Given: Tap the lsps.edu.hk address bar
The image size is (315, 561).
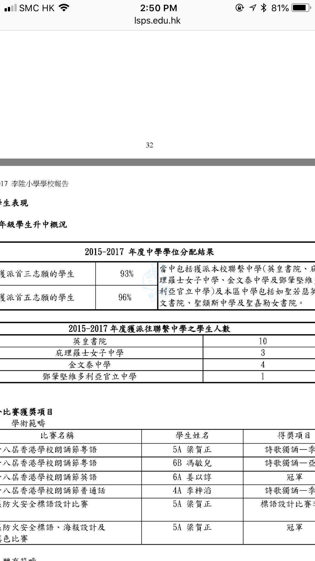Looking at the screenshot, I should click(157, 21).
